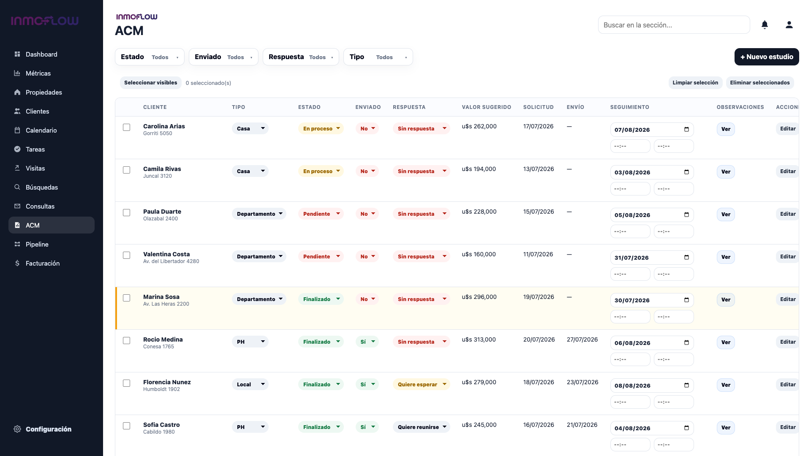This screenshot has width=811, height=456.
Task: Open the Enviado filter dropdown
Action: 223,57
